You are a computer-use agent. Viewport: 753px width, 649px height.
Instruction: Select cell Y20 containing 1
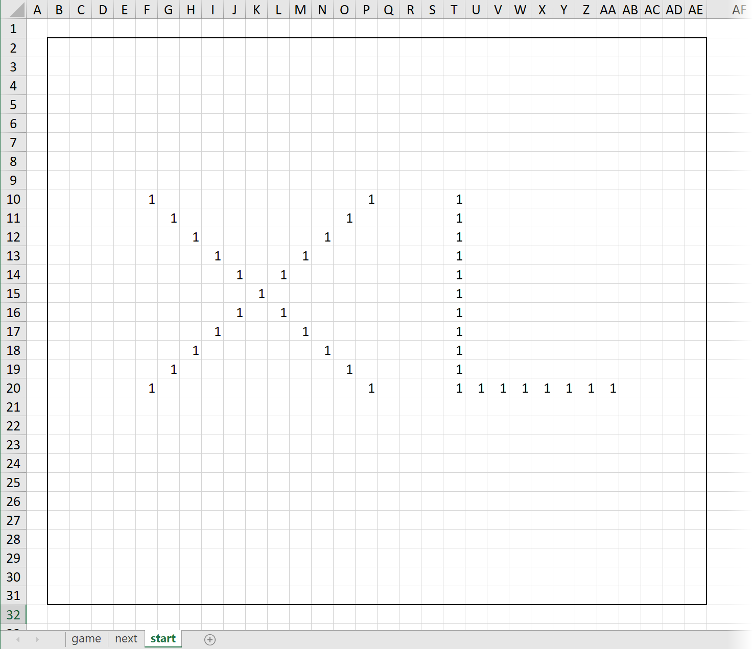pyautogui.click(x=564, y=388)
